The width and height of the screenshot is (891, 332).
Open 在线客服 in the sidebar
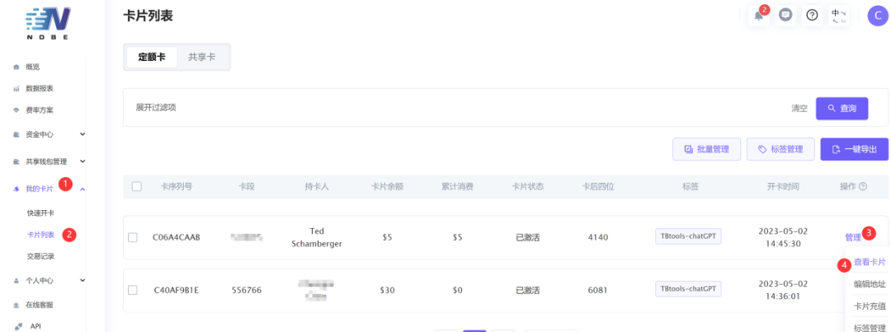[x=40, y=305]
